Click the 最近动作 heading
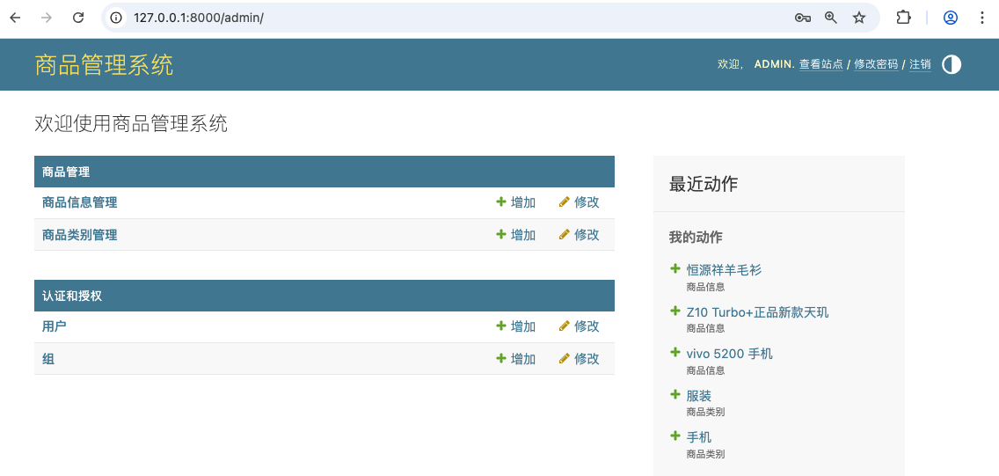Image resolution: width=999 pixels, height=476 pixels. point(704,185)
